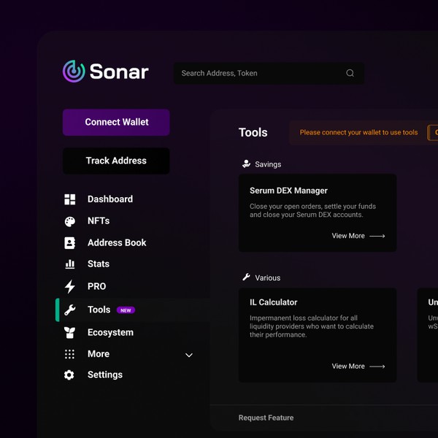Click the Dashboard grid icon
This screenshot has height=438, width=438.
[70, 199]
